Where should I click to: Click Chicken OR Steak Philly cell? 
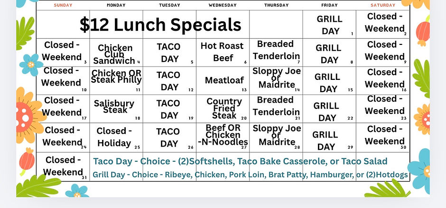click(116, 81)
